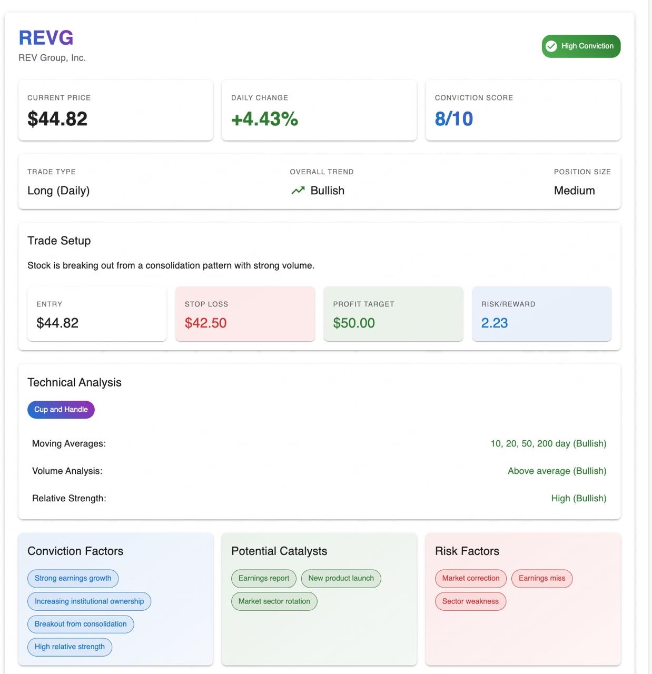Viewport: 652px width, 674px height.
Task: Click the STOP LOSS label
Action: click(x=206, y=304)
